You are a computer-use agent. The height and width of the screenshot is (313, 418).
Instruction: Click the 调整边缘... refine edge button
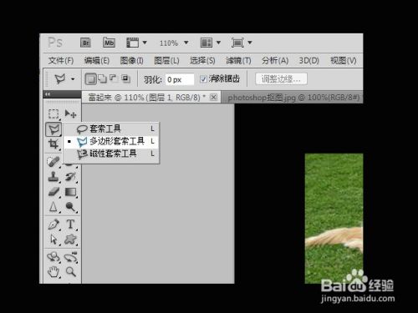(281, 79)
